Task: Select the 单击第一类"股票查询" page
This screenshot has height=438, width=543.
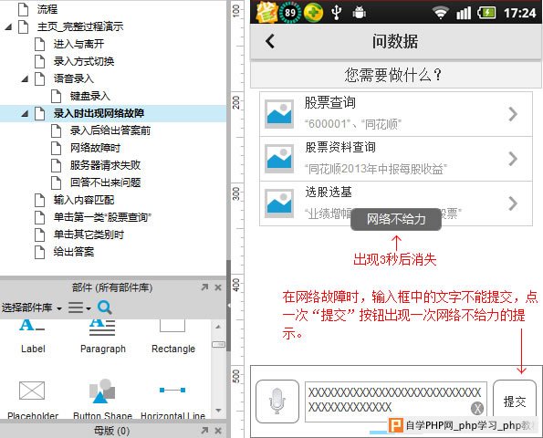Action: tap(102, 217)
